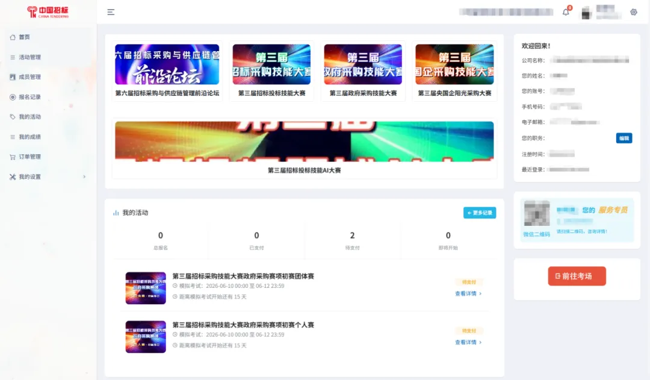The image size is (650, 380).
Task: Click thumbnail of 初赛团体赛 activity
Action: 146,288
